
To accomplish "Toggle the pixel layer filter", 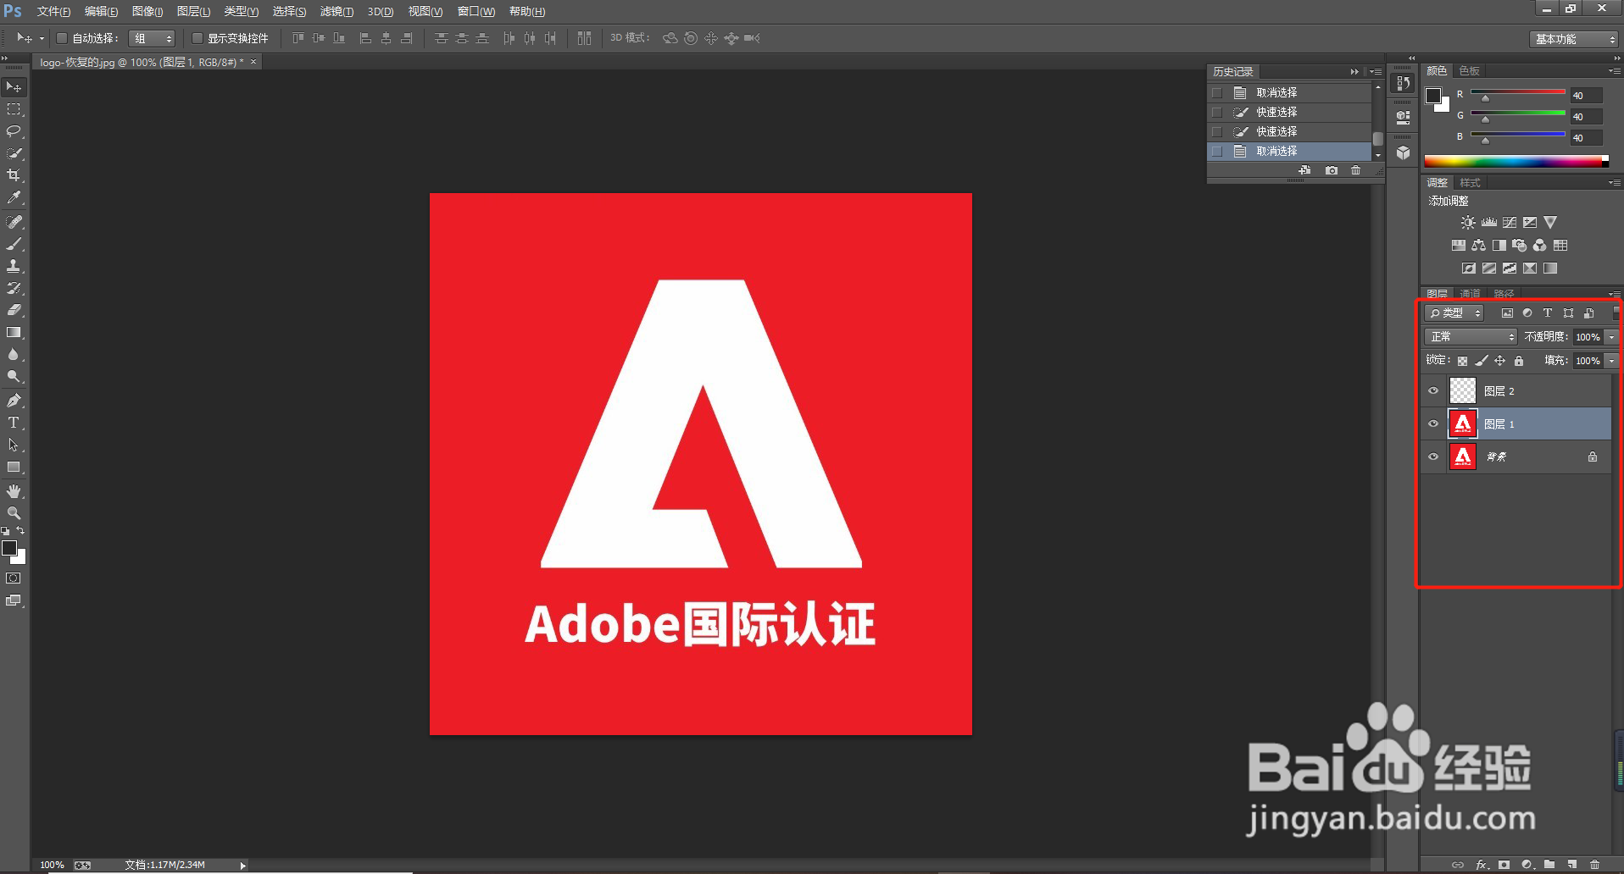I will [x=1507, y=313].
